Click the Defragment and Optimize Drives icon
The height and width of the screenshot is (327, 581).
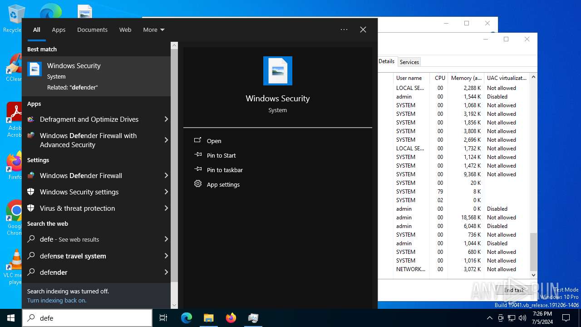[x=31, y=119]
